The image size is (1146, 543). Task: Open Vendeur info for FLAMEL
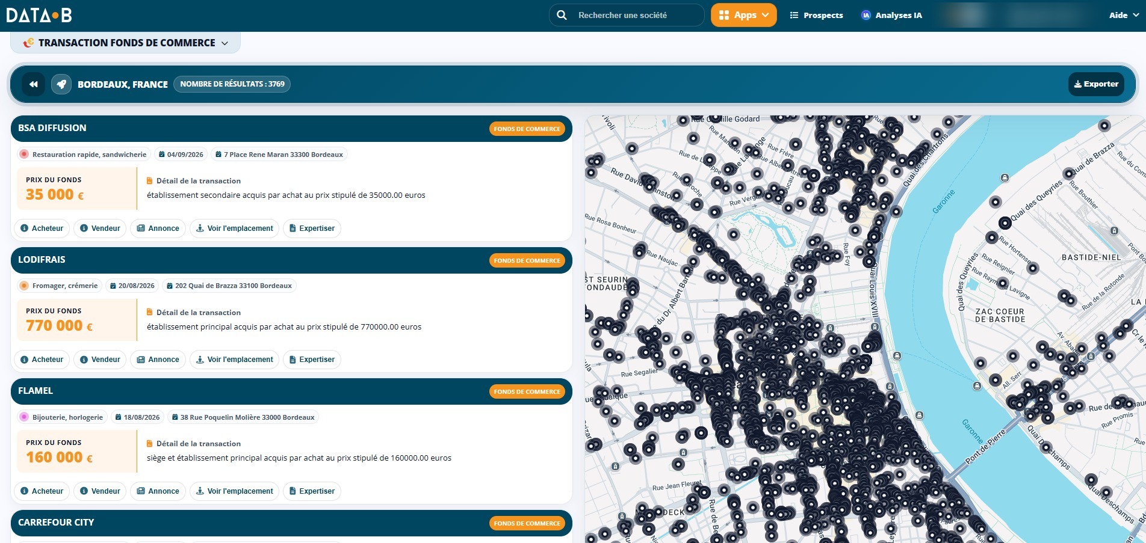[100, 491]
